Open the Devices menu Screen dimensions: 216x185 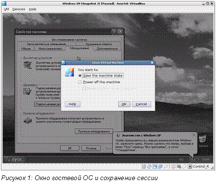click(x=19, y=9)
